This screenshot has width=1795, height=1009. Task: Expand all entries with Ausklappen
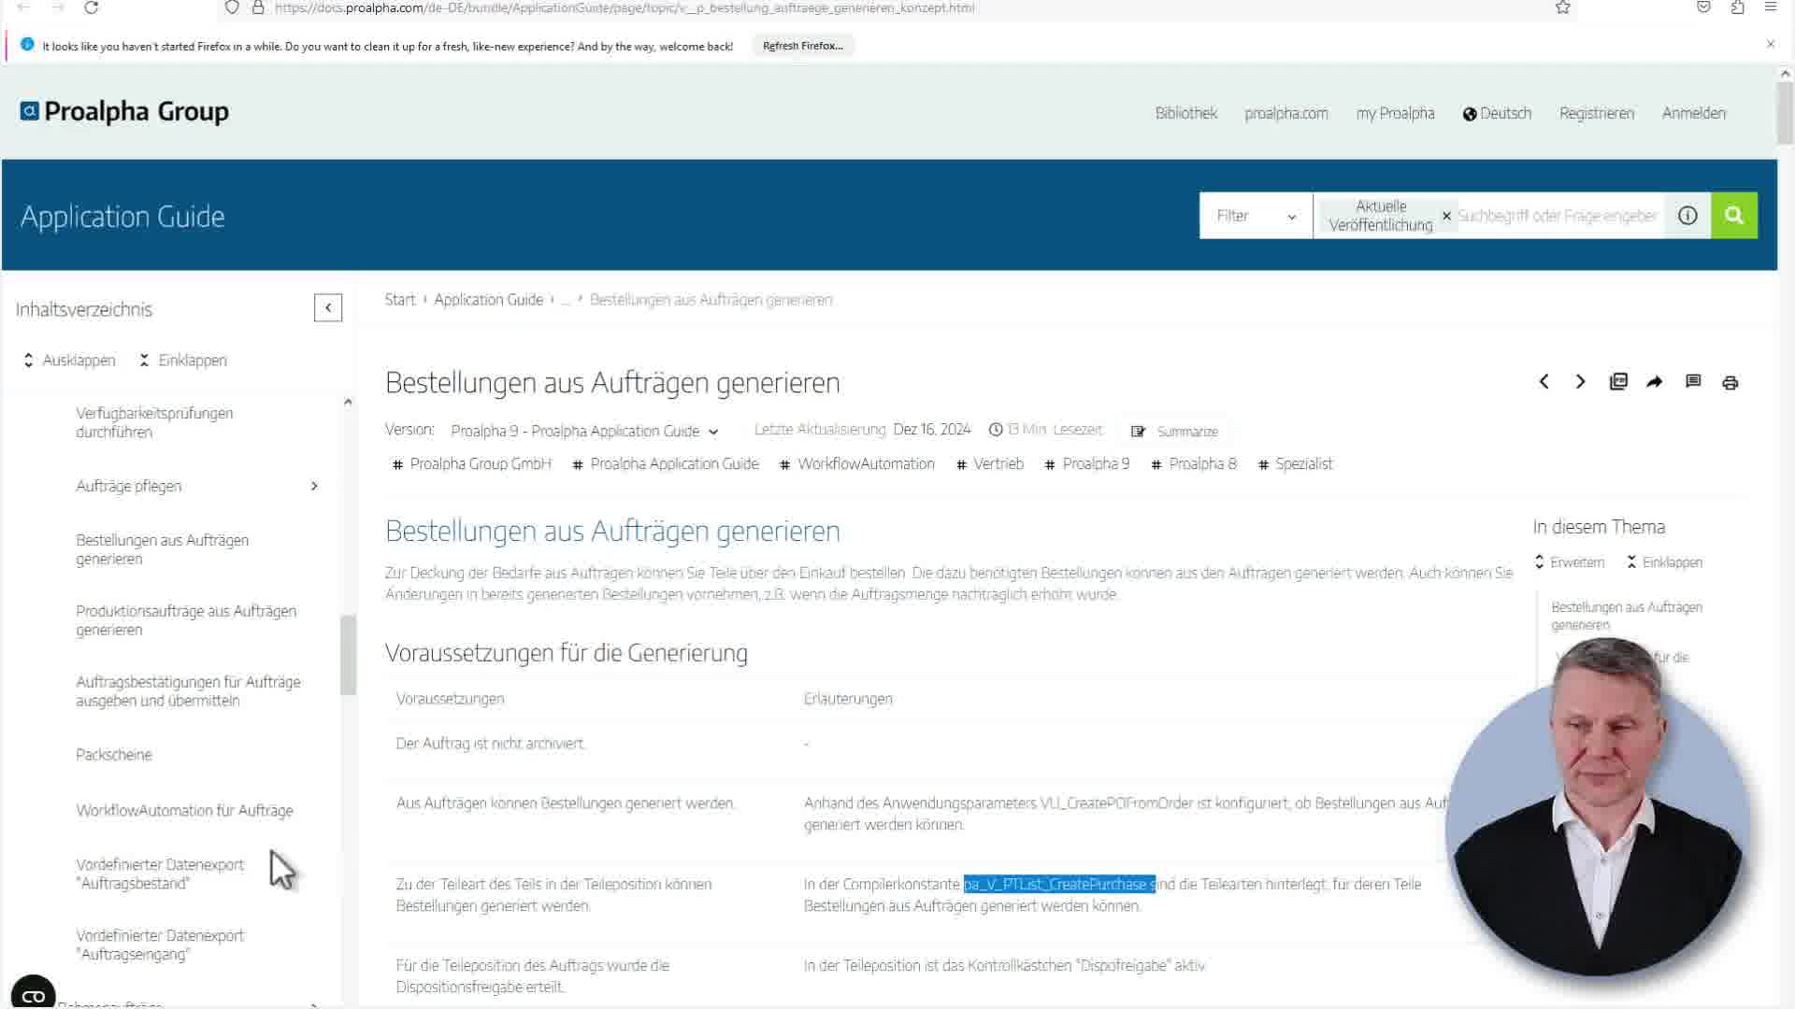click(69, 361)
